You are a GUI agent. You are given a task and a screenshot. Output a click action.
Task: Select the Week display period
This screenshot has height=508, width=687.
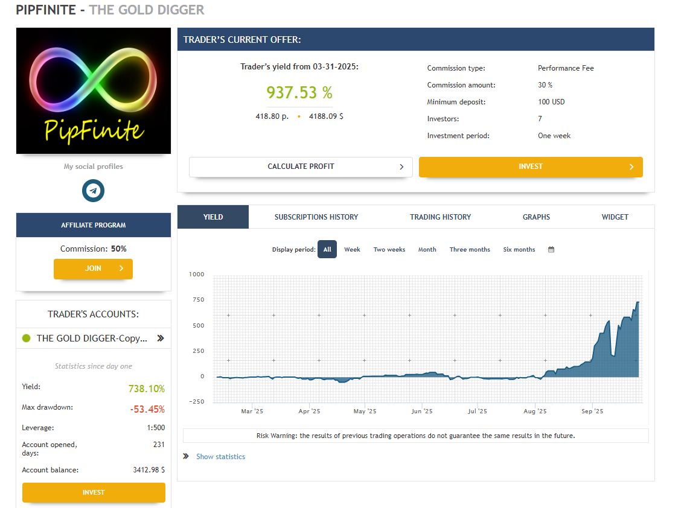[352, 249]
